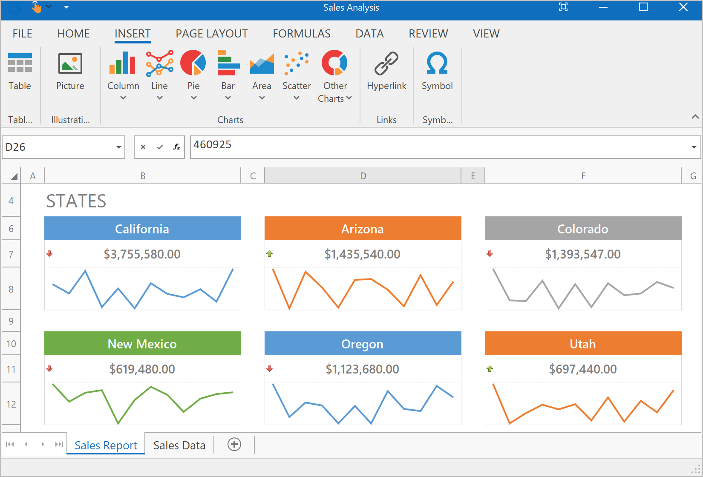Choose the Pie chart icon
The height and width of the screenshot is (477, 703).
pyautogui.click(x=193, y=63)
